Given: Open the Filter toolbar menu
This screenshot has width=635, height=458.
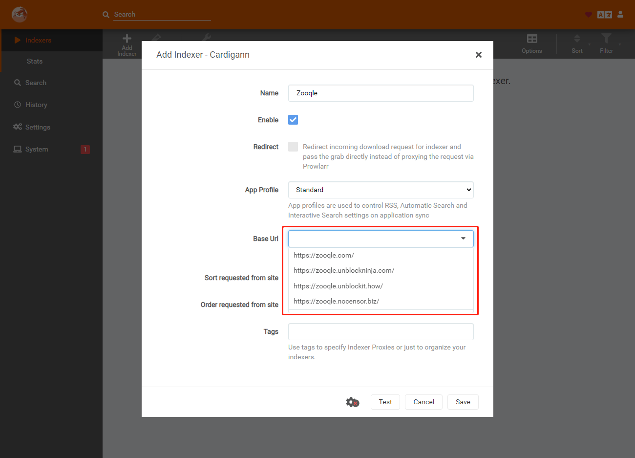Looking at the screenshot, I should (x=606, y=44).
